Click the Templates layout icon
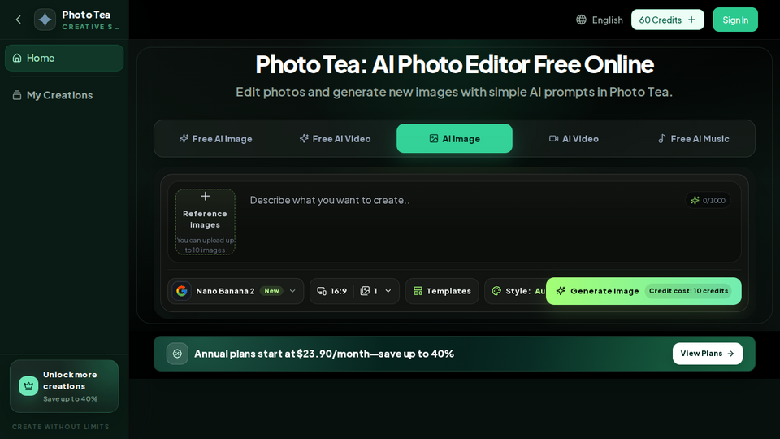This screenshot has height=439, width=780. click(418, 291)
